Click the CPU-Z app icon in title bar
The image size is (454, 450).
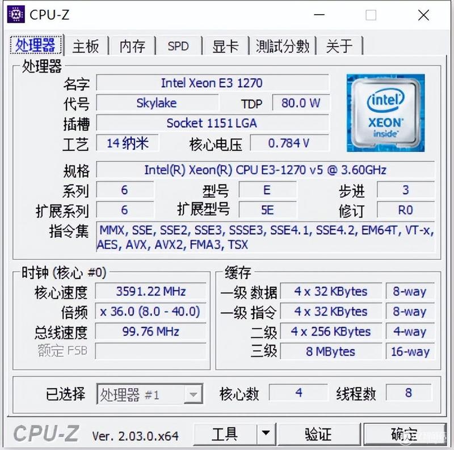click(16, 14)
